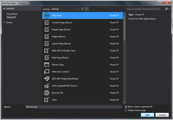Enable the Select master page checkbox
The height and width of the screenshot is (120, 173).
click(126, 110)
